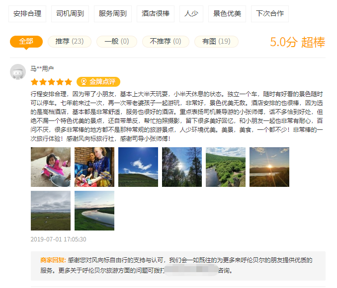
Task: Filter to 有图 (19) reviews
Action: pos(216,41)
